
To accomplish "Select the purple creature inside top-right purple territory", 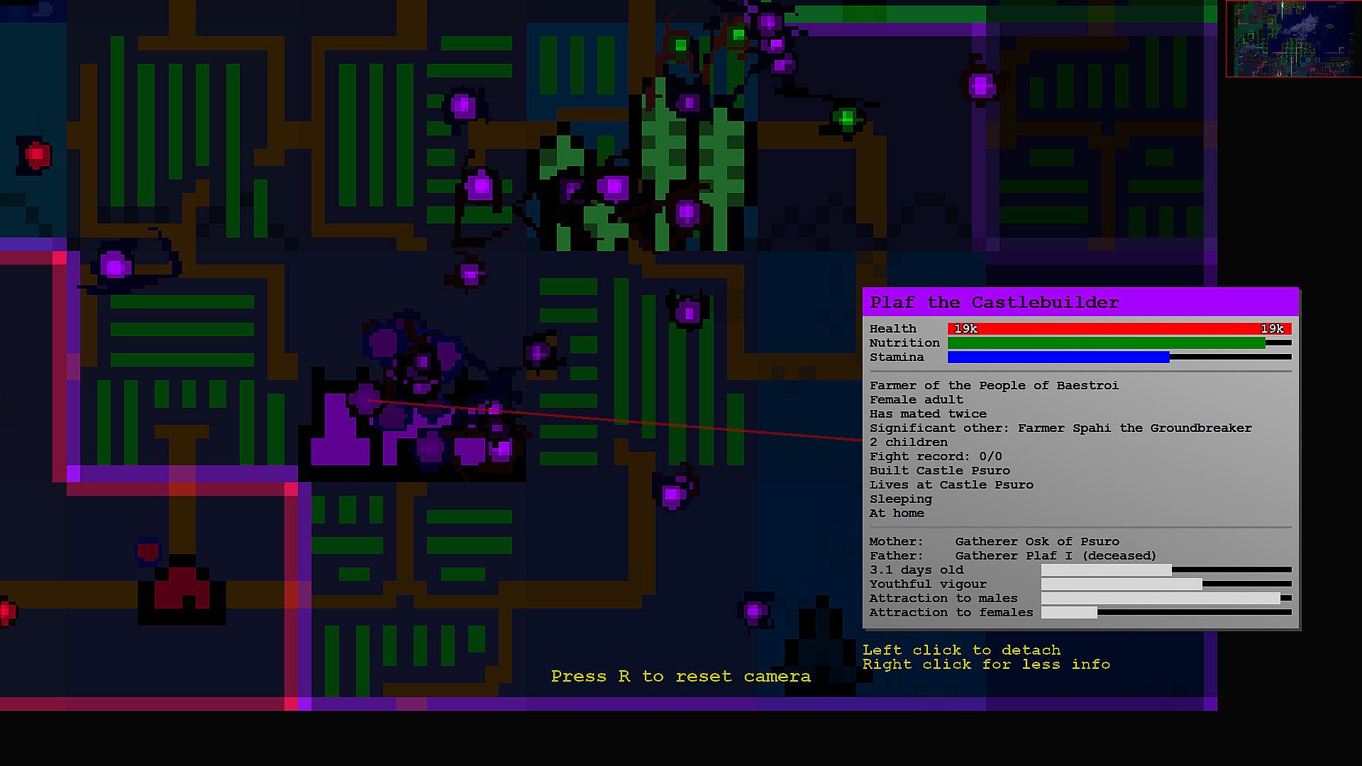I will click(x=982, y=86).
